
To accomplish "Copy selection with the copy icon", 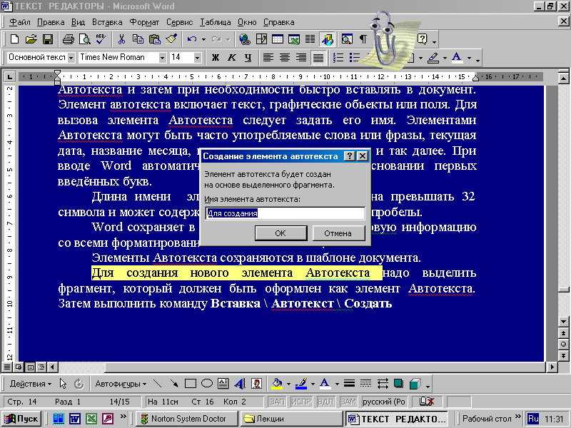I will coord(138,39).
